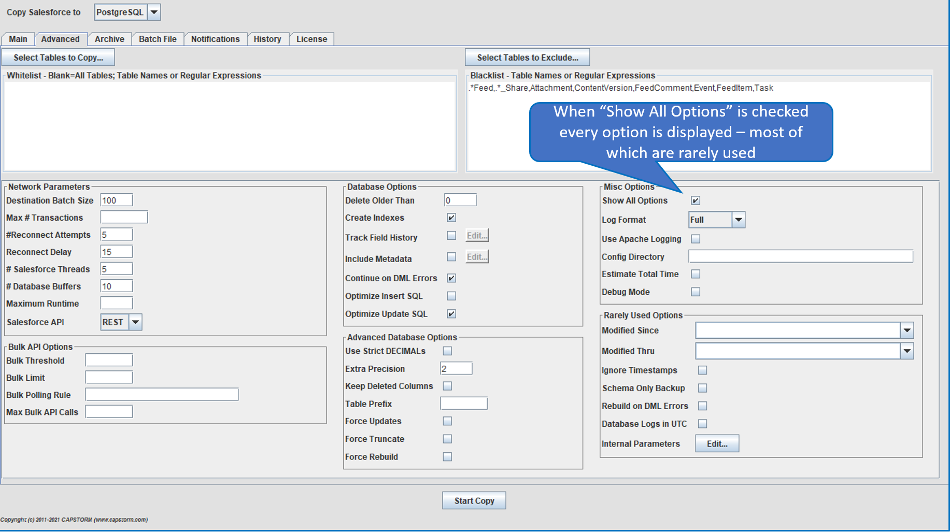Uncheck Show All Options checkbox
The height and width of the screenshot is (532, 950).
(x=696, y=200)
